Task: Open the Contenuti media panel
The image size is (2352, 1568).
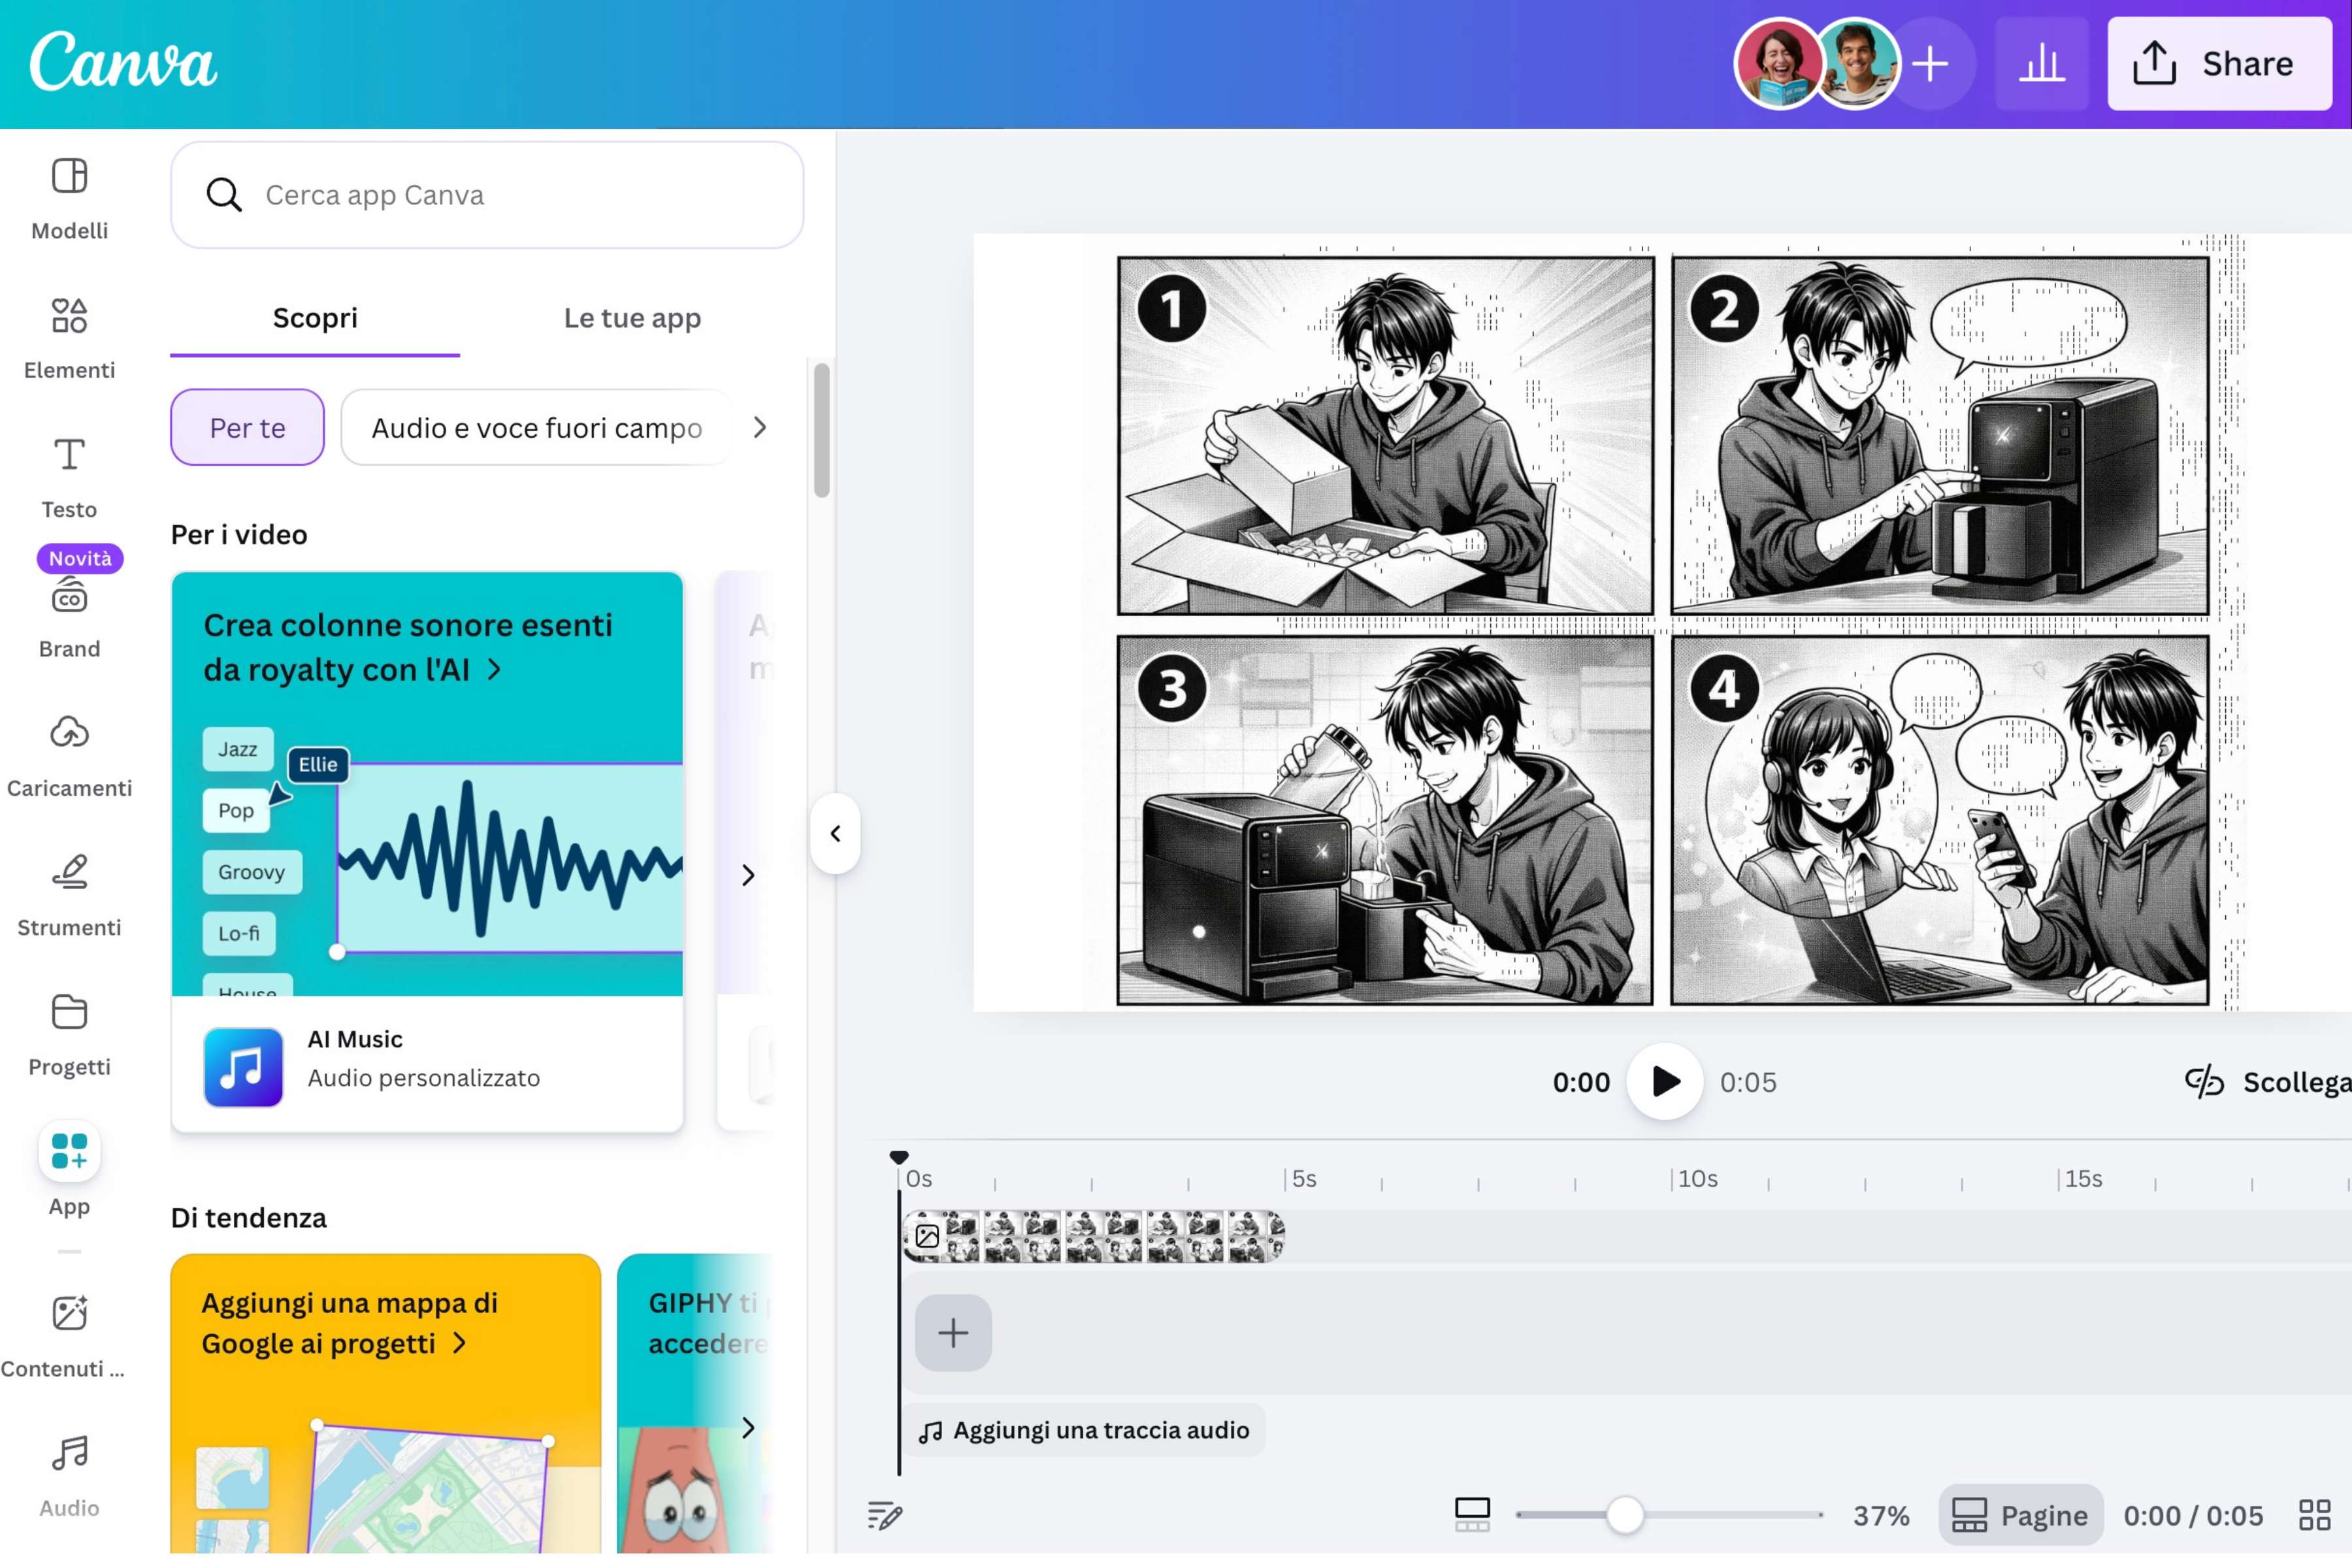Action: click(64, 1337)
